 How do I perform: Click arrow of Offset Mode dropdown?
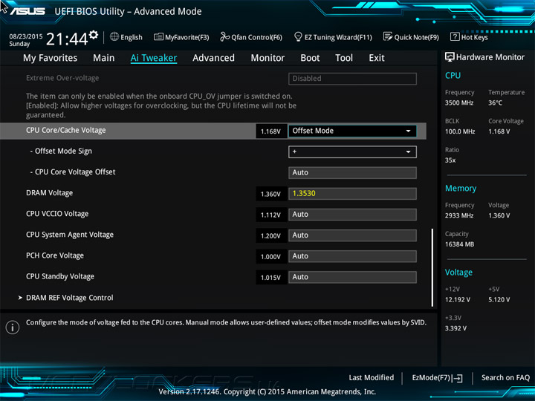pos(408,131)
